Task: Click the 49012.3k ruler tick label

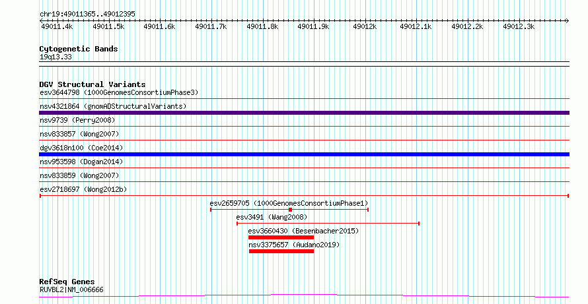Action: (519, 26)
